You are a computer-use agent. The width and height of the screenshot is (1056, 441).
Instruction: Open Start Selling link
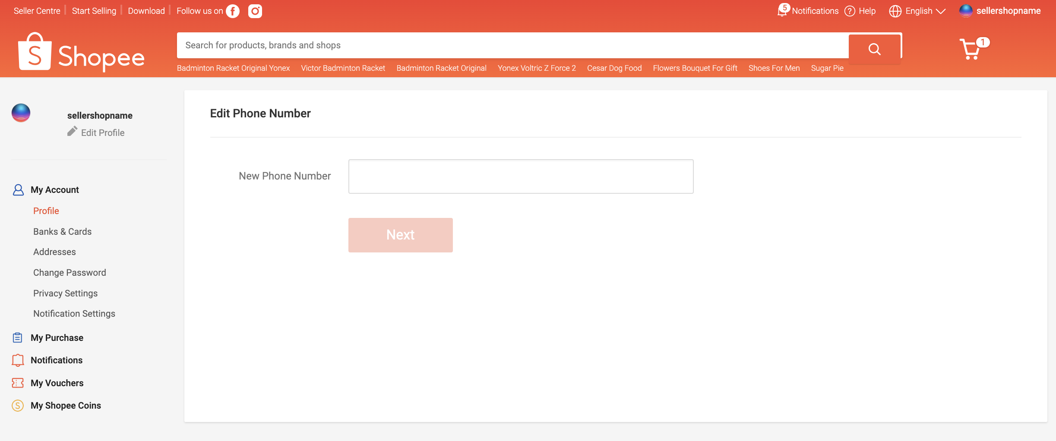point(94,11)
